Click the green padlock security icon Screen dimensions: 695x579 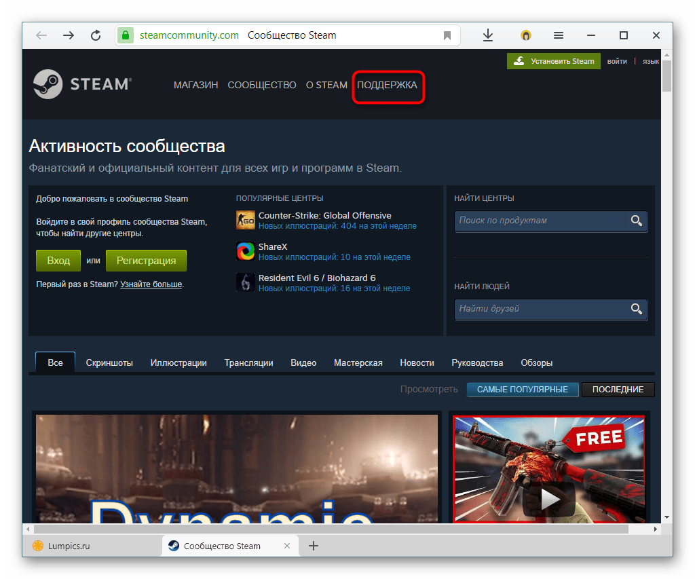126,35
